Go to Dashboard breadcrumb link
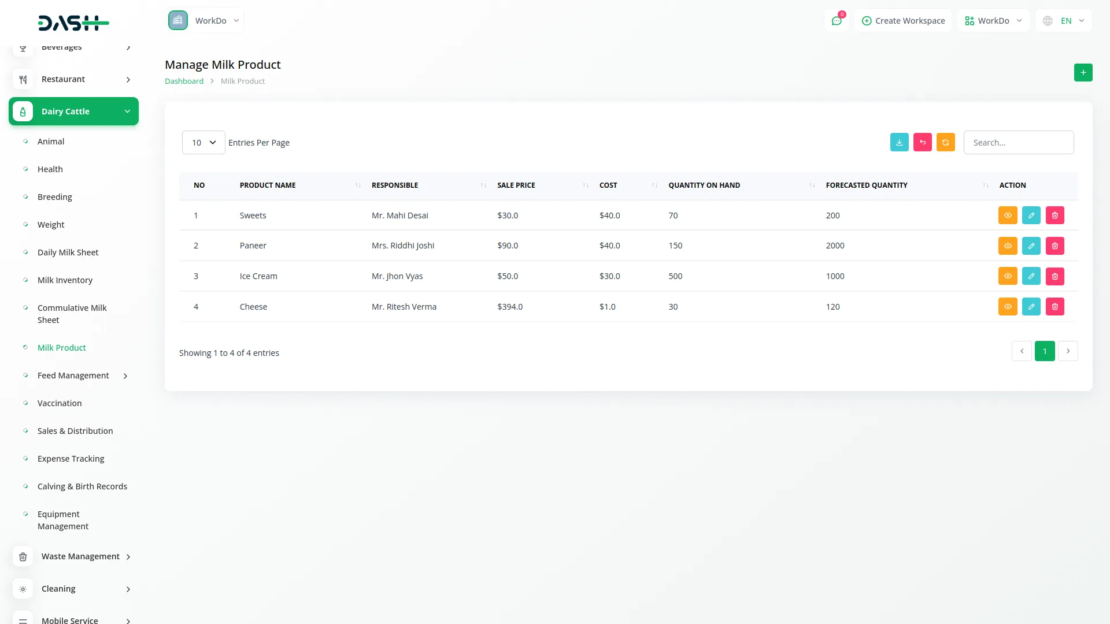Viewport: 1110px width, 624px height. click(x=184, y=81)
